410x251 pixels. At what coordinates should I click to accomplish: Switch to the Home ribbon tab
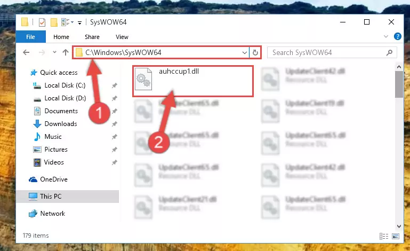tap(61, 37)
